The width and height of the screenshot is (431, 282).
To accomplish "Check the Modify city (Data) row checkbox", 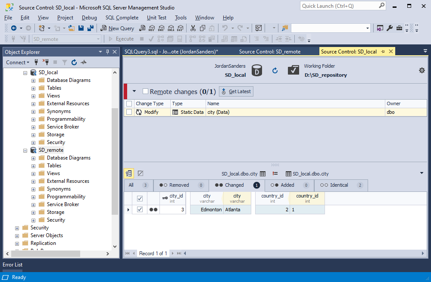I will click(x=129, y=112).
